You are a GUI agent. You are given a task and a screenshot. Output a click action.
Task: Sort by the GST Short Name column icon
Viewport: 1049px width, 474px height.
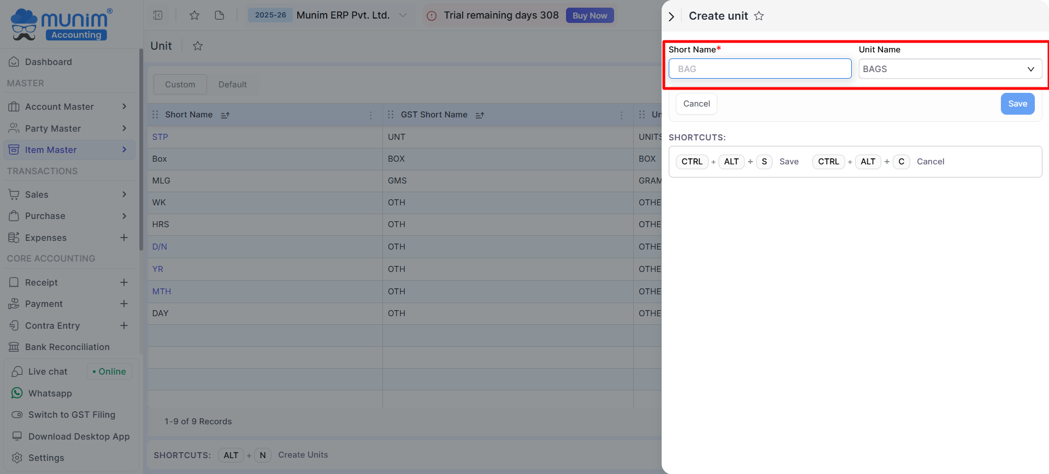coord(480,115)
